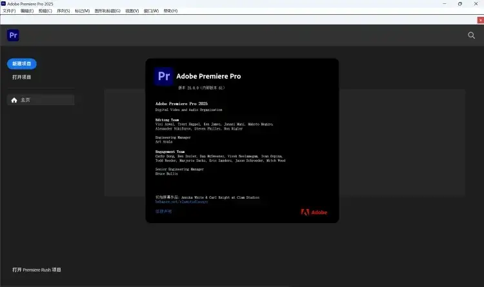Click the Adobe logo in About dialog

(x=314, y=212)
